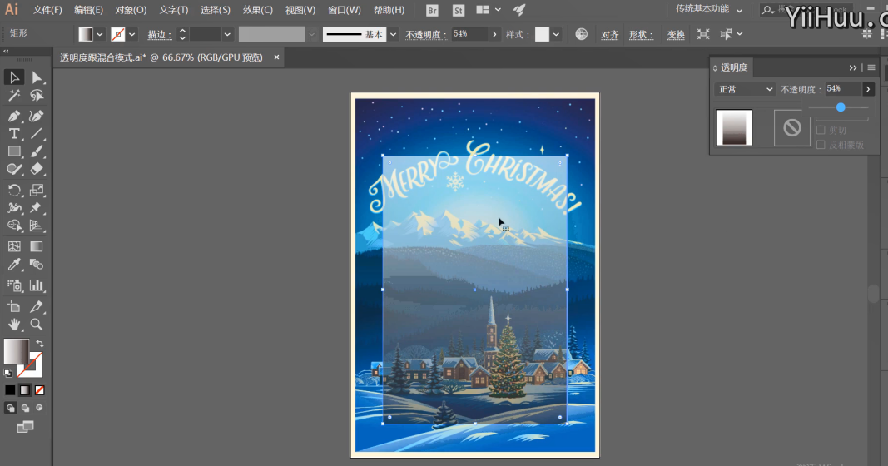The width and height of the screenshot is (888, 466).
Task: Open the 效果(C) menu
Action: [258, 10]
